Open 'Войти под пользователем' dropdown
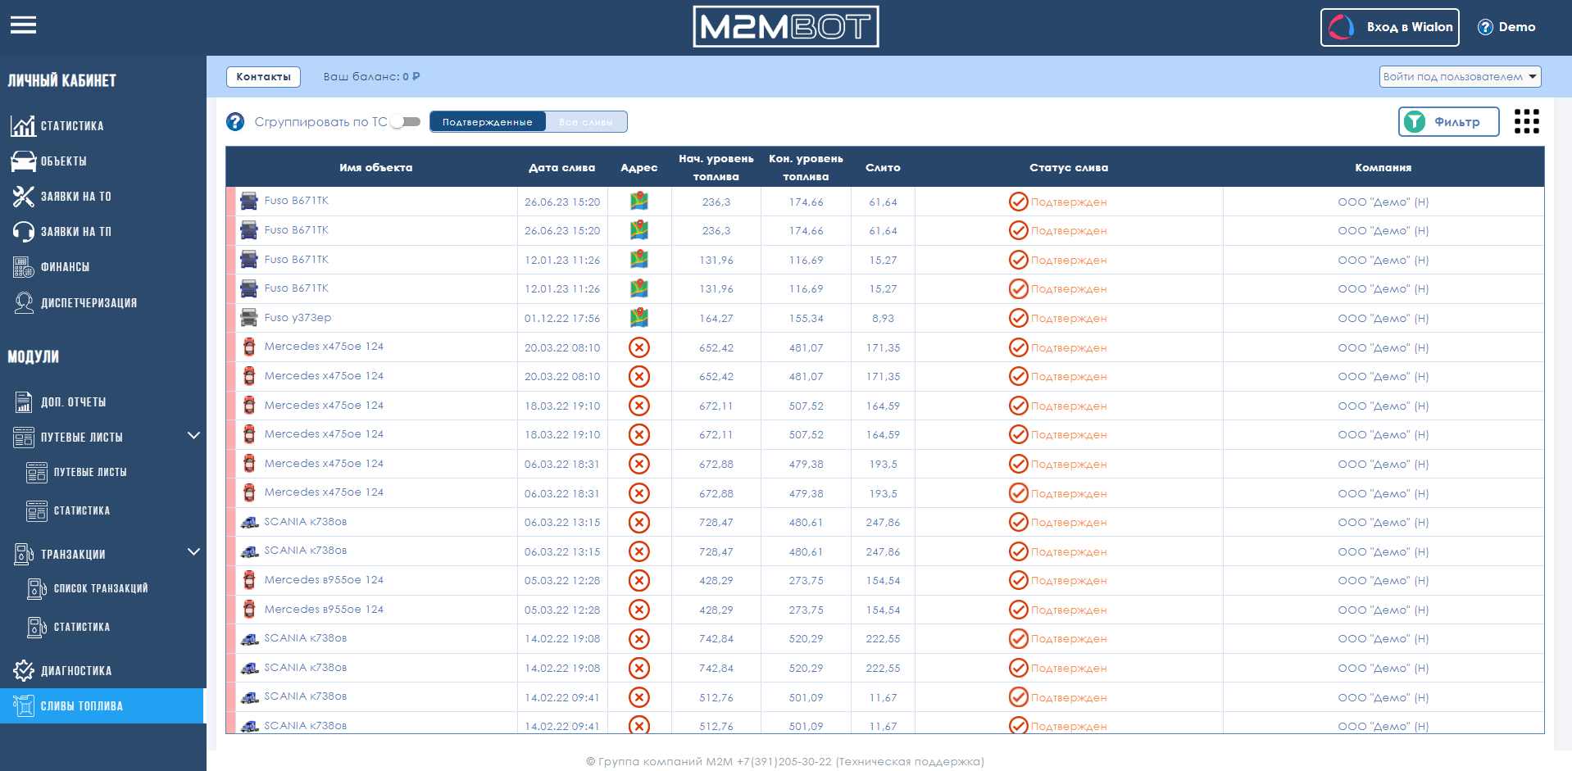The height and width of the screenshot is (771, 1572). coord(1460,76)
